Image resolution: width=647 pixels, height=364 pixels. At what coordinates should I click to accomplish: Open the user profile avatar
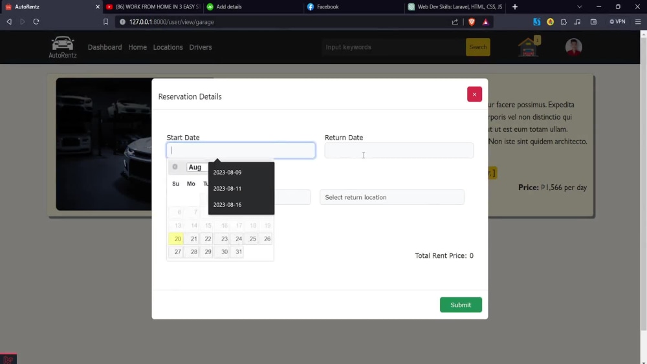[573, 47]
